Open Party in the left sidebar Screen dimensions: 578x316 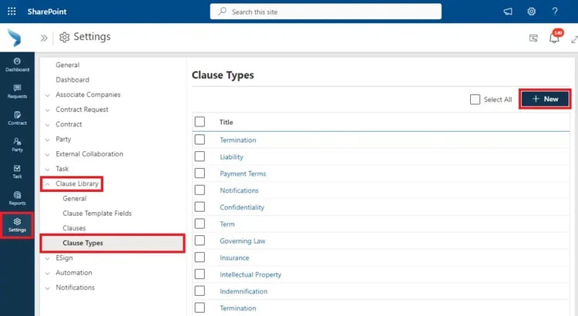click(17, 145)
